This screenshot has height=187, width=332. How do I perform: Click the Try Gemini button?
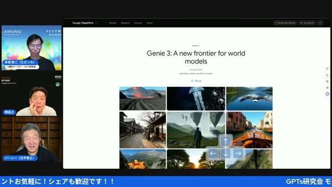(307, 23)
